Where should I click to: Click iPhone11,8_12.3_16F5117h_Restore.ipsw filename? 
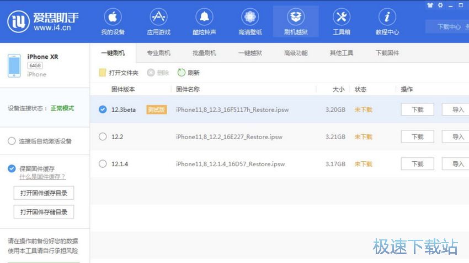[x=232, y=109]
